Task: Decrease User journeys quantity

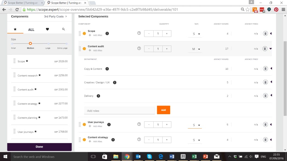Action: point(149,125)
